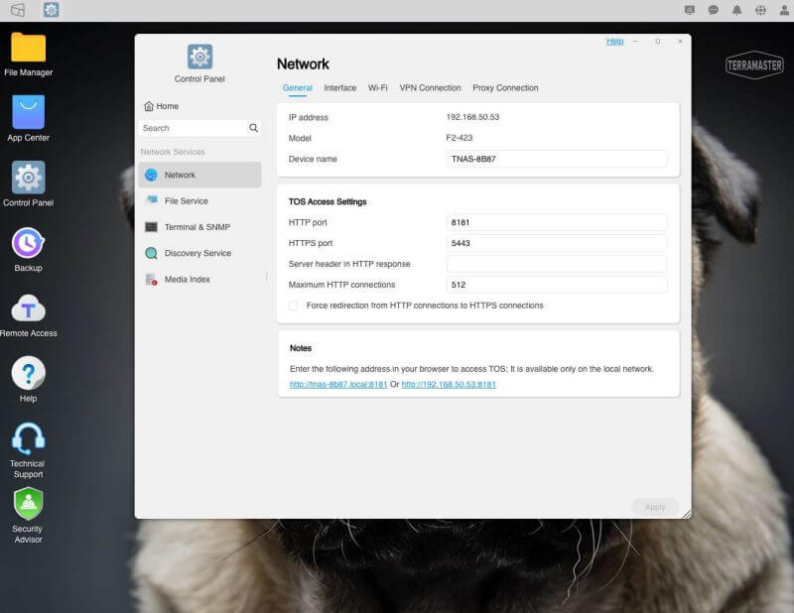
Task: Click the Device name input field
Action: coord(557,159)
